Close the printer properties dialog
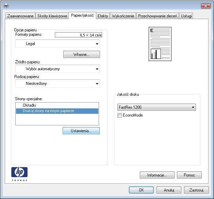 [205, 6]
